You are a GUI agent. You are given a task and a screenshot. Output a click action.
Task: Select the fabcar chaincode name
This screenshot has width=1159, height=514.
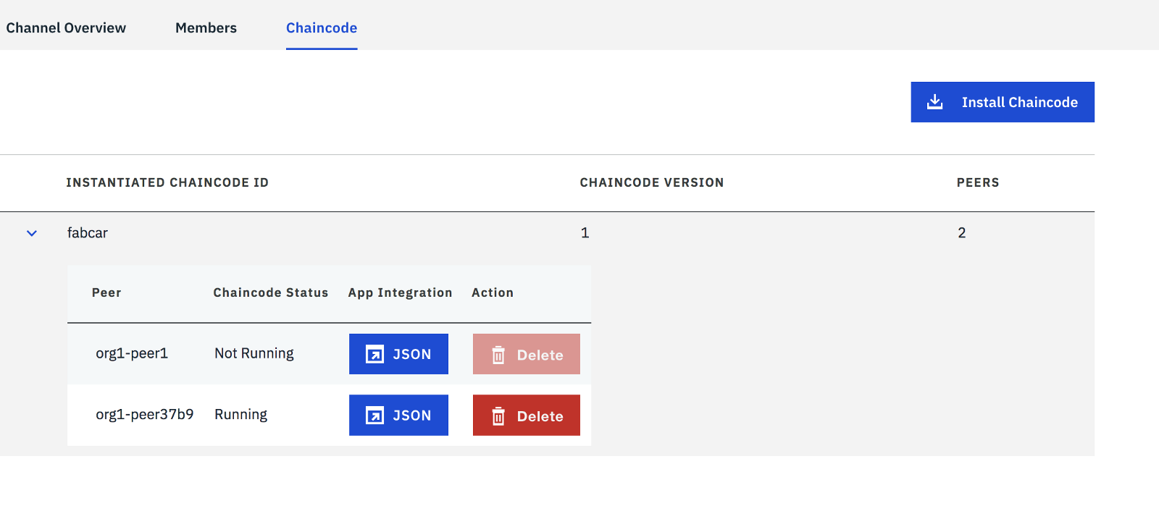pyautogui.click(x=88, y=233)
